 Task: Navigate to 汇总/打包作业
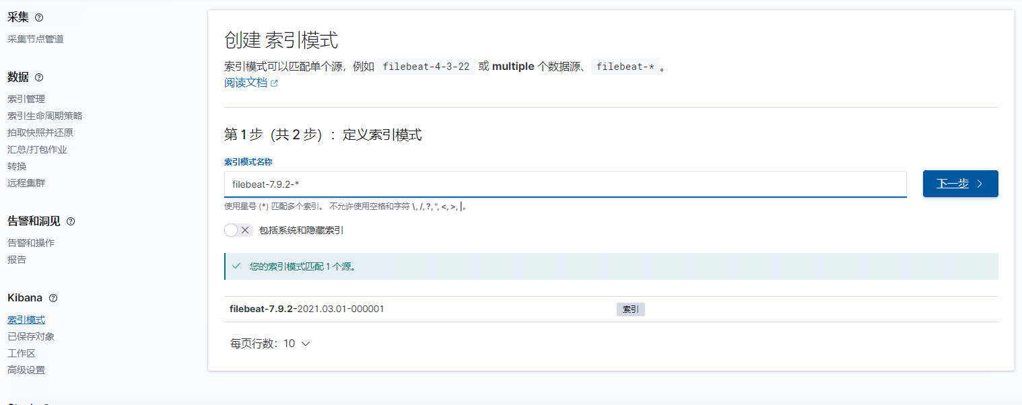tap(37, 149)
